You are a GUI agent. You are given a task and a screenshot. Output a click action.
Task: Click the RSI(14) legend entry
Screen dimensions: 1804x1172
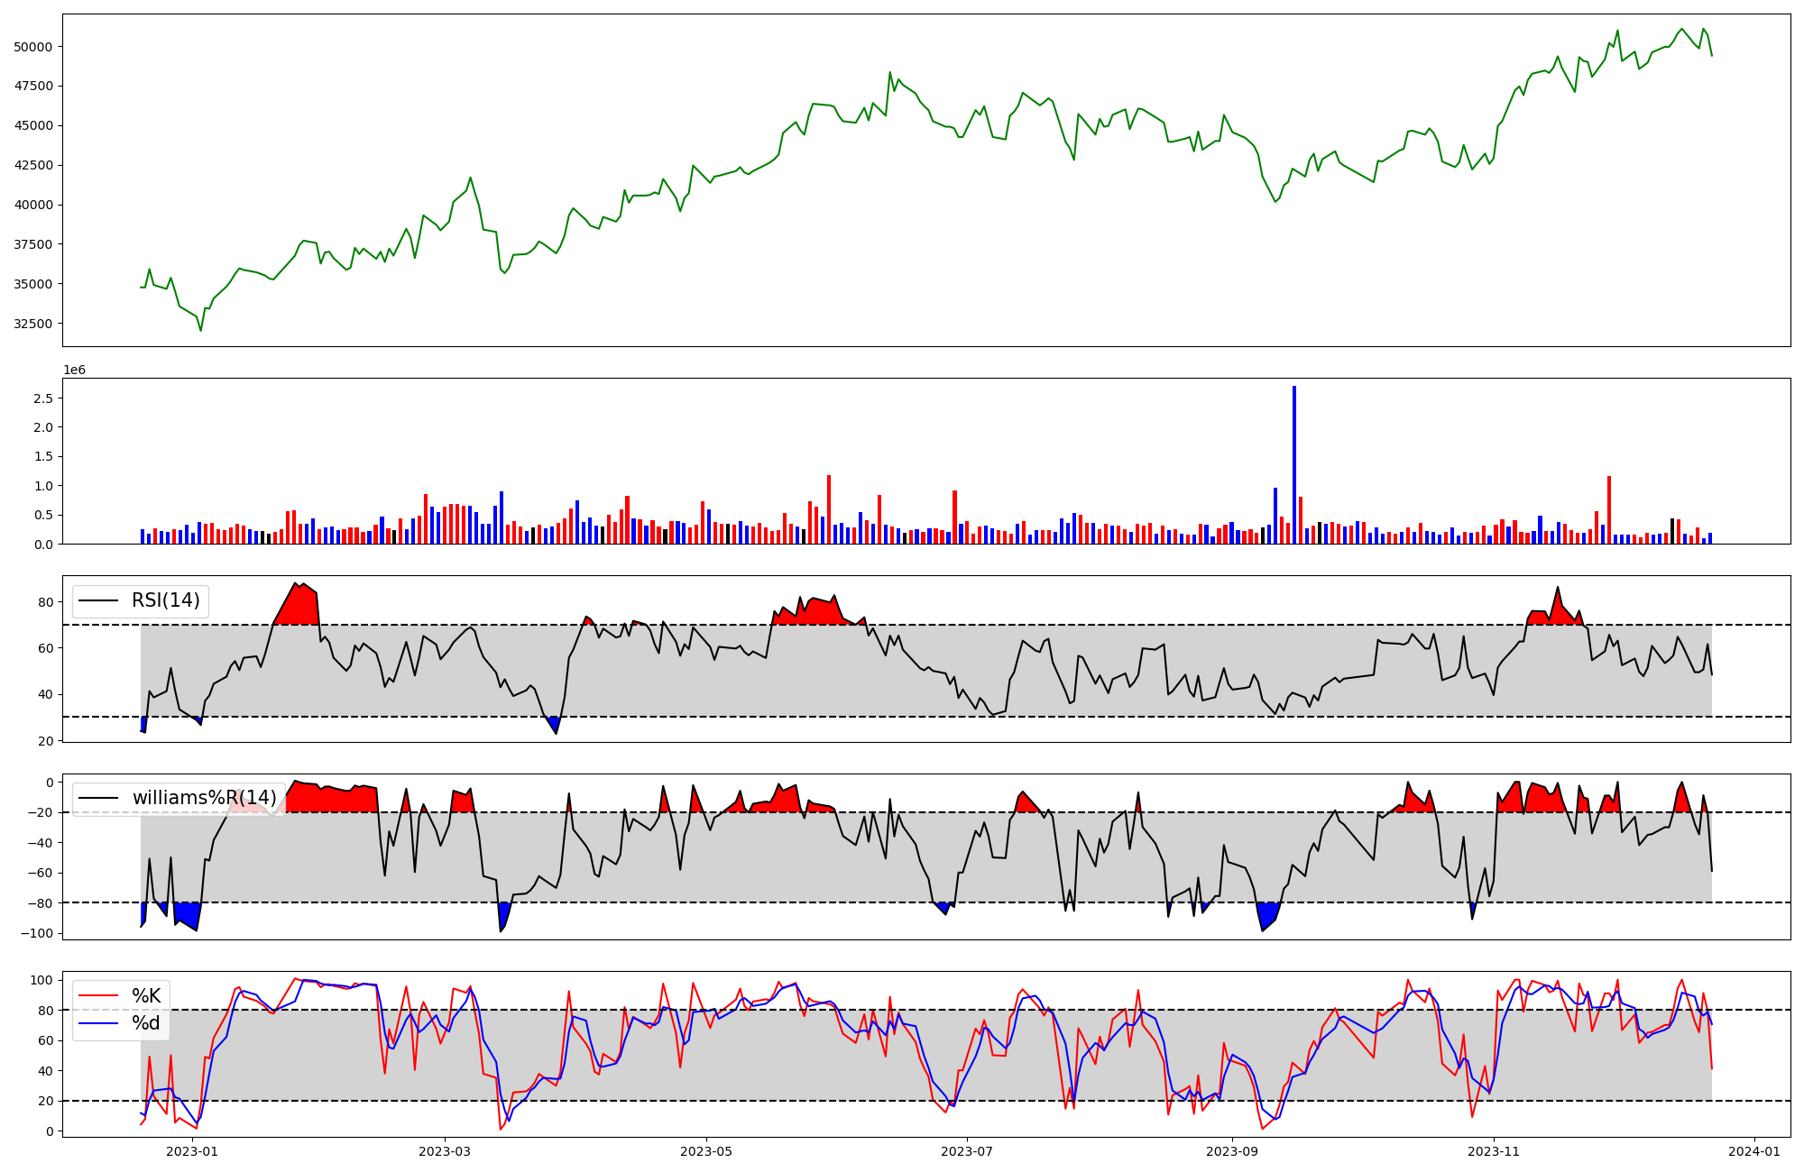pos(166,600)
